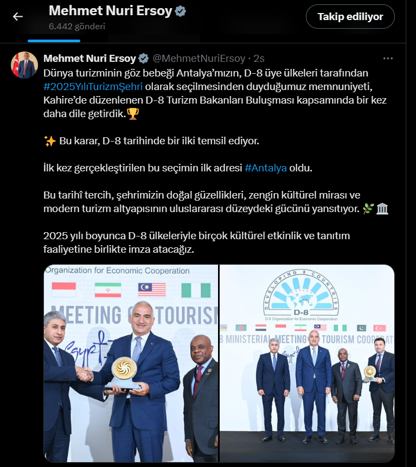
Task: Click the sparkles emoji before Bu karar
Action: point(50,141)
